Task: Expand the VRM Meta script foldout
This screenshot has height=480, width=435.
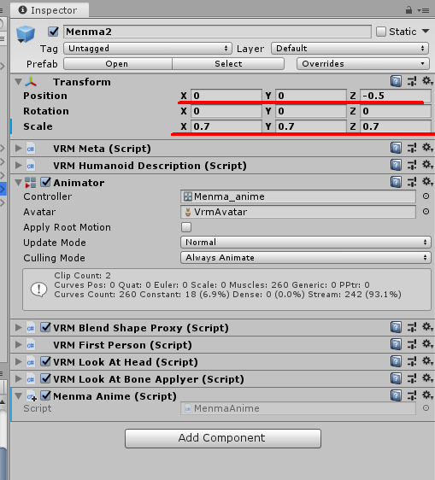Action: pyautogui.click(x=19, y=148)
